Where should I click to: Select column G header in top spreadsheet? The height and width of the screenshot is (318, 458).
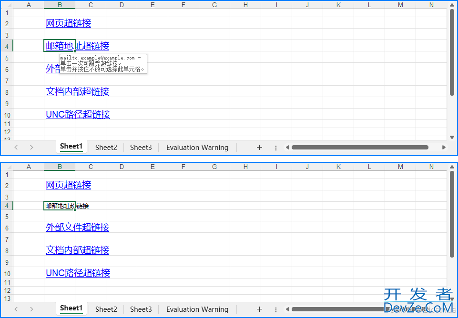214,5
